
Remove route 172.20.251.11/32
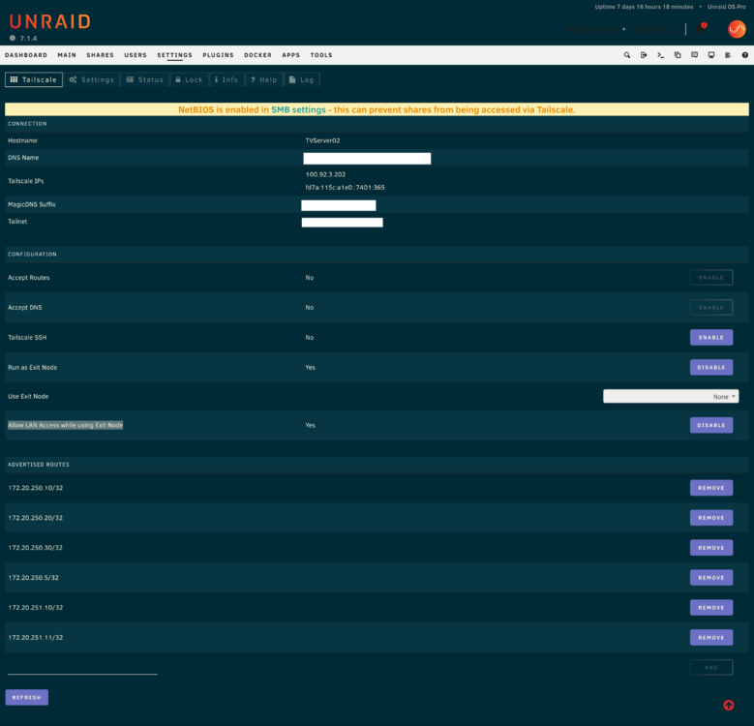(711, 638)
